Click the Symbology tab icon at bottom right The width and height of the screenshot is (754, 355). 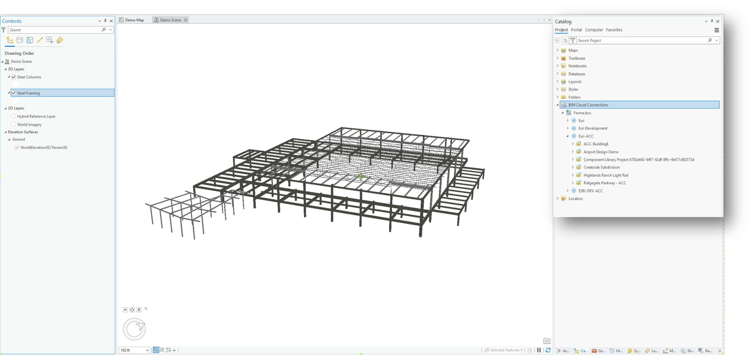633,350
